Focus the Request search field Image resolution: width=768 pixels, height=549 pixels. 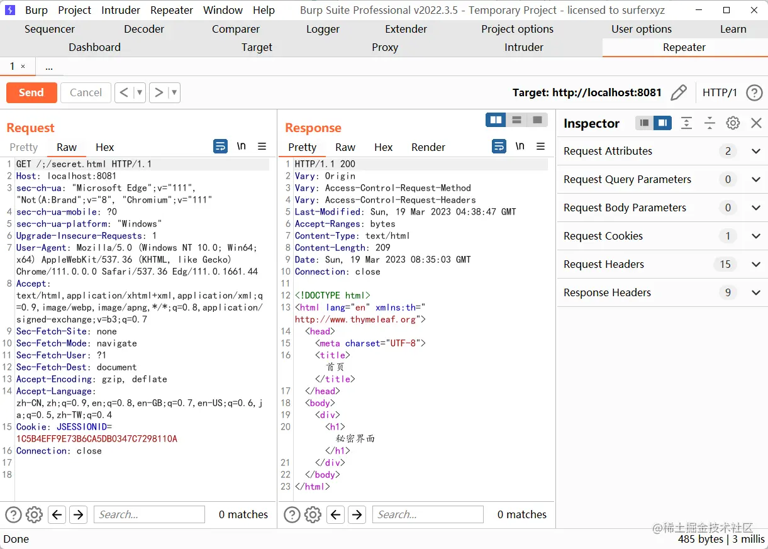pyautogui.click(x=149, y=514)
